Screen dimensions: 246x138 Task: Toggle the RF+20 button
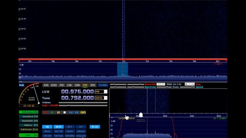point(95,127)
